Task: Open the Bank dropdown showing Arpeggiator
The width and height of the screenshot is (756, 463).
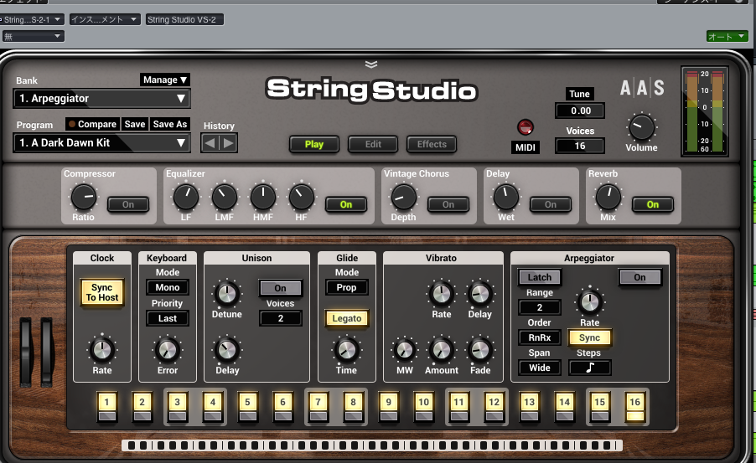Action: click(x=101, y=99)
